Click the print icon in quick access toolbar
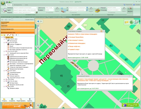Viewport: 141px width, 109px height. click(7, 2)
